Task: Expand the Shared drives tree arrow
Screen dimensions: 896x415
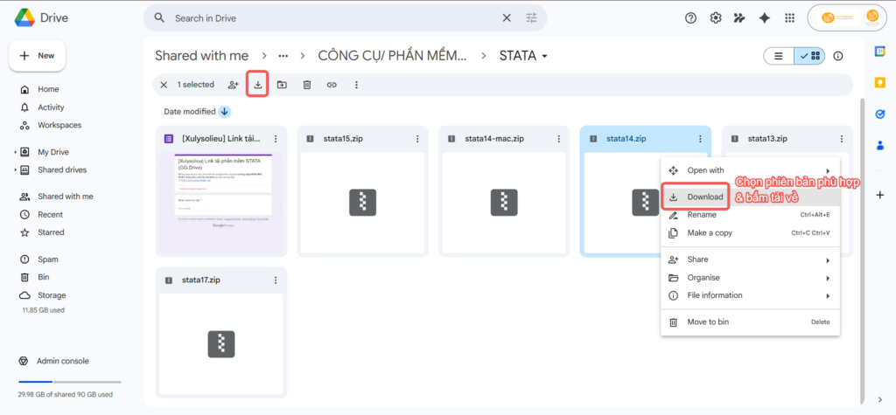Action: pos(16,170)
